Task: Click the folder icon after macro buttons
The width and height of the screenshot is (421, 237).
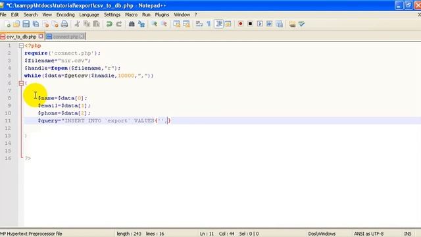Action: 292,24
